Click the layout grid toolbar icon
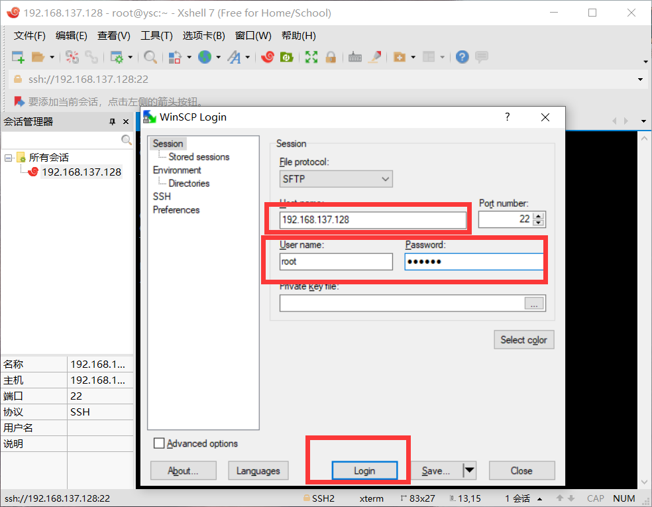Image resolution: width=652 pixels, height=507 pixels. 429,57
